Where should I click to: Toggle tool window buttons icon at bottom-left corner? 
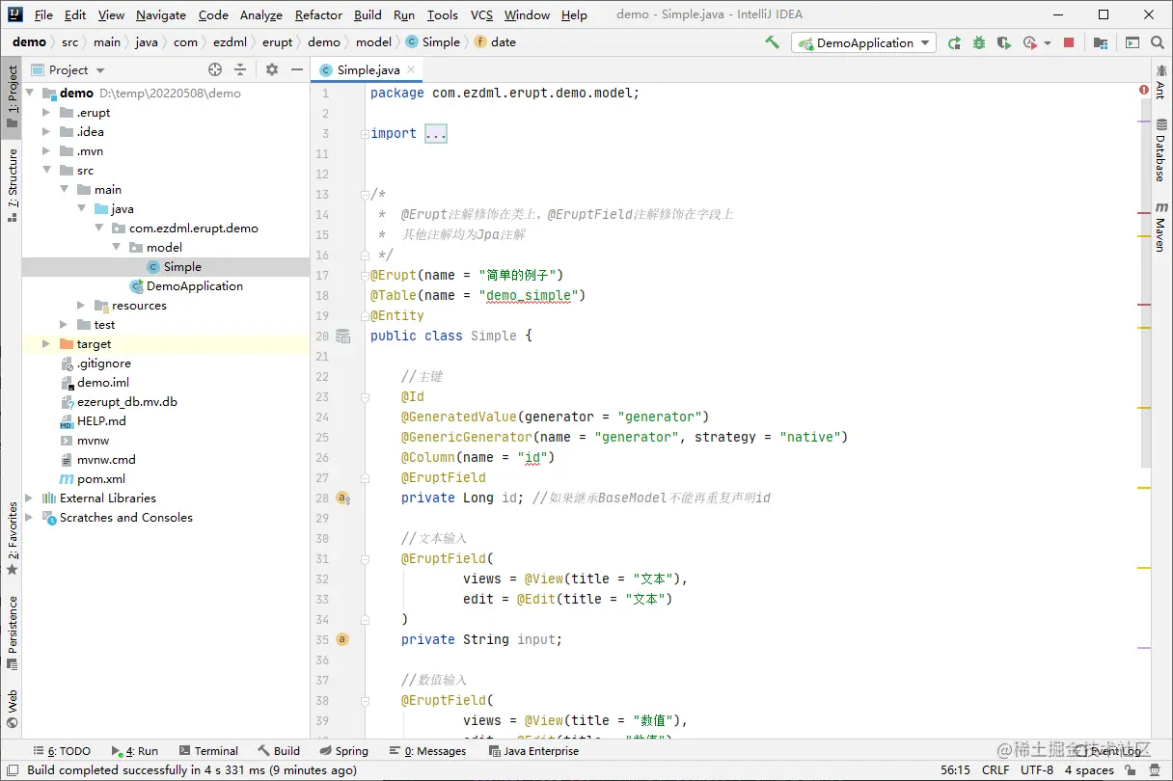(11, 770)
